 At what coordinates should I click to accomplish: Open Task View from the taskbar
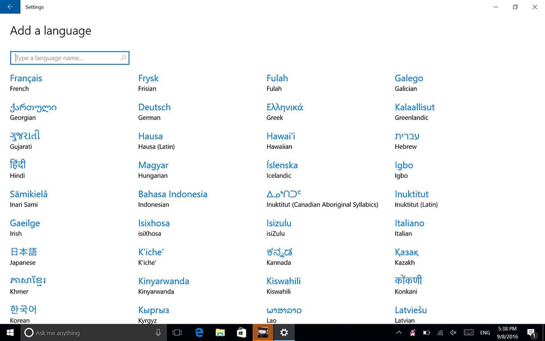click(x=177, y=332)
